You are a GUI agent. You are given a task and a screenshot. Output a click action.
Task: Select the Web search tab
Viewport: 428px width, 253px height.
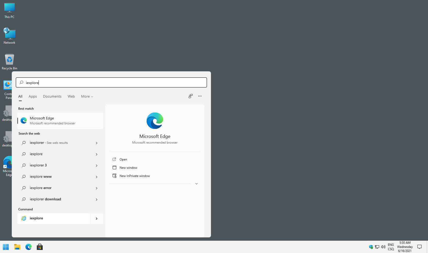point(71,97)
